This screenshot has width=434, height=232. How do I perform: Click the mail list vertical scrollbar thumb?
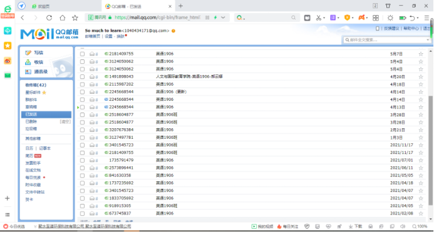(430, 151)
